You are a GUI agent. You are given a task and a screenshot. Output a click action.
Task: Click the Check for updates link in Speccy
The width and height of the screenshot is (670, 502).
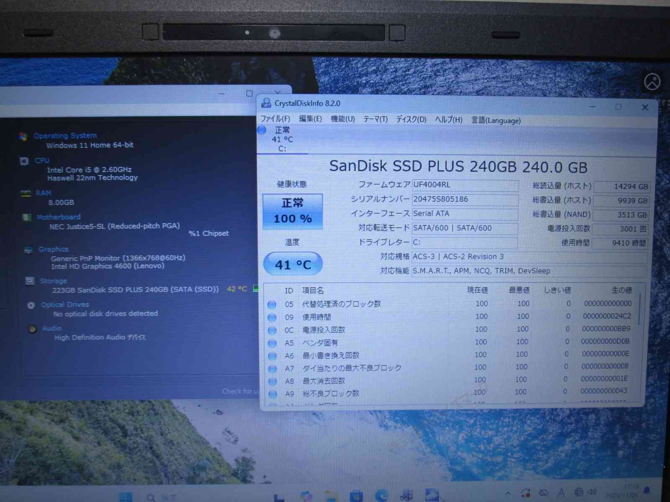(x=241, y=391)
